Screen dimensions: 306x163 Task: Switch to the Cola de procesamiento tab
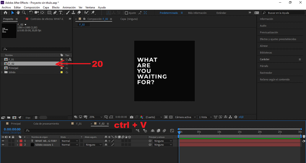[x=46, y=124]
